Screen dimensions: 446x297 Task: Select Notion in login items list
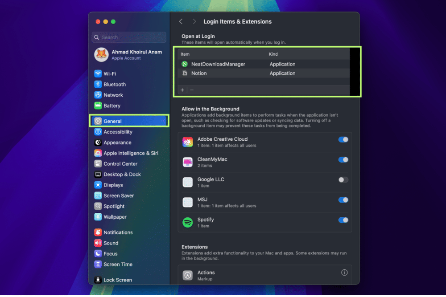[x=199, y=73]
